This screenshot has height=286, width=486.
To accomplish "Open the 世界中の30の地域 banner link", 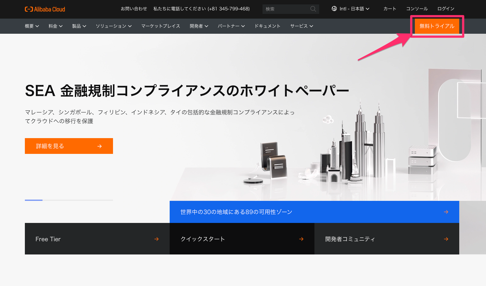I will point(314,212).
